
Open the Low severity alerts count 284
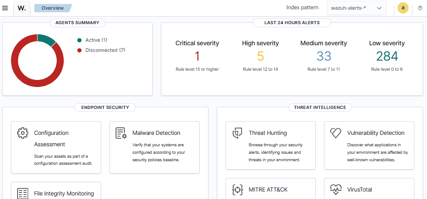[387, 56]
